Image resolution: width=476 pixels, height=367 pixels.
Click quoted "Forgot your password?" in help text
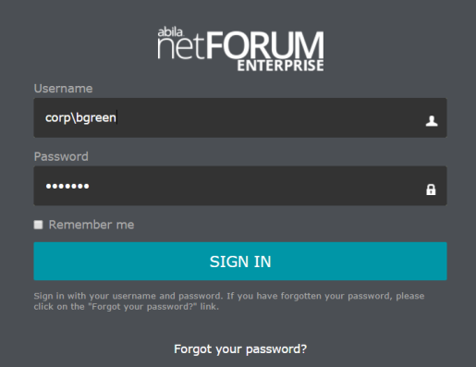(x=142, y=307)
